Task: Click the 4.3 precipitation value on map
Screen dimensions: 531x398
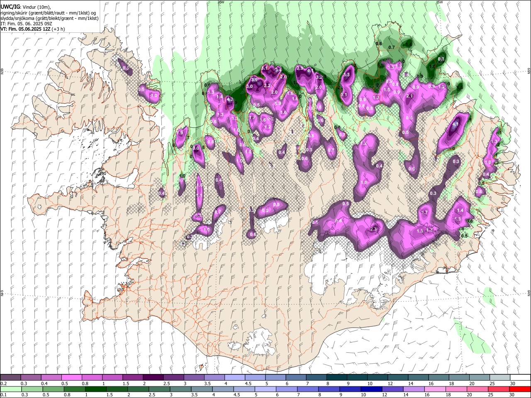Action: pyautogui.click(x=230, y=99)
